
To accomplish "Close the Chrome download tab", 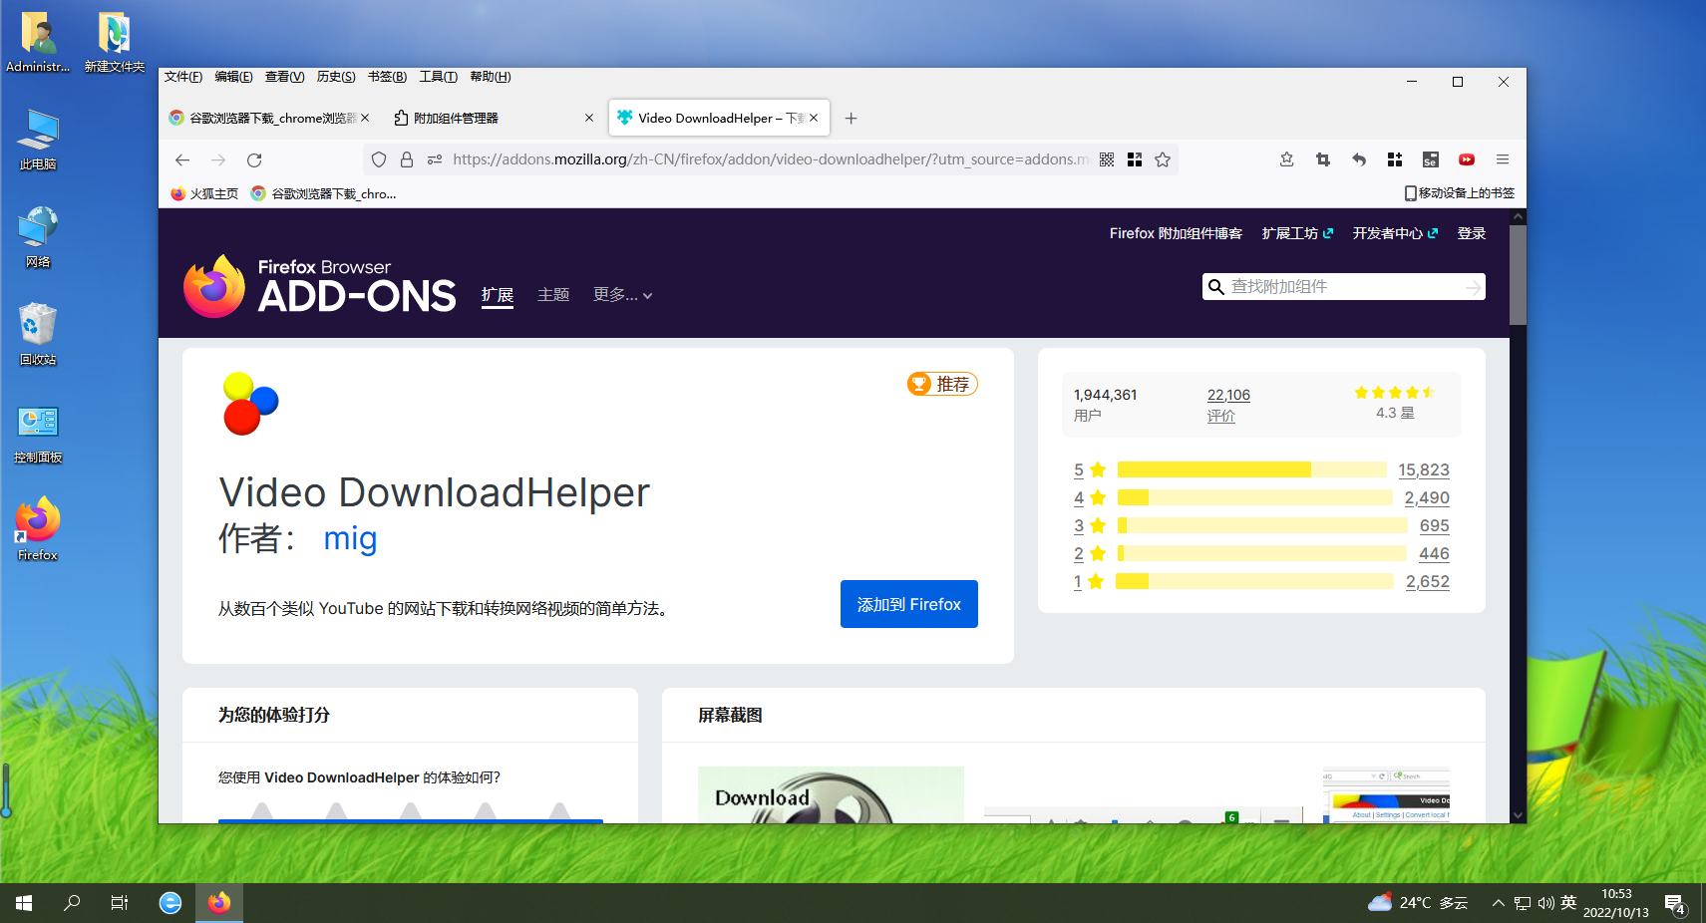I will click(x=365, y=118).
